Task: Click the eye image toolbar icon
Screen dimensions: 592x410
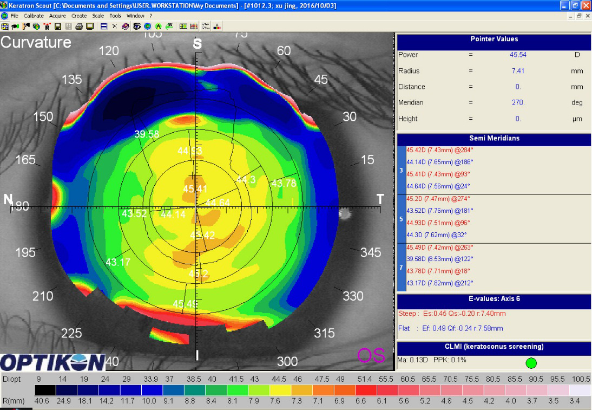Action: pos(137,27)
